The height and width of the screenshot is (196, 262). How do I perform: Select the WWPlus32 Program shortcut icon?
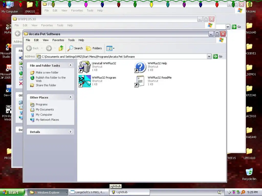[x=84, y=81]
